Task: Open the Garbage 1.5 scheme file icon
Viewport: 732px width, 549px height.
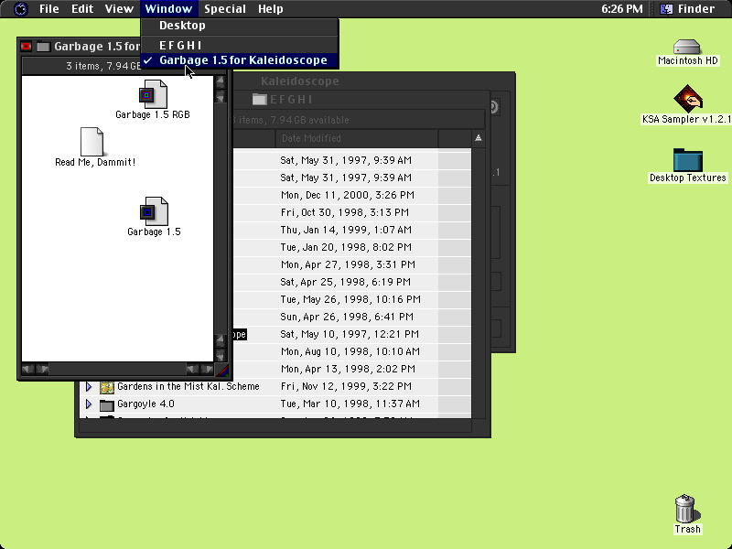Action: 154,211
